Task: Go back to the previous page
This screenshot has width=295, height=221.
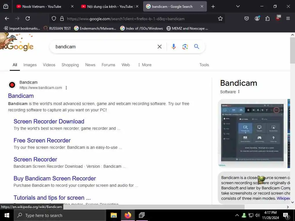Action: coord(7,18)
